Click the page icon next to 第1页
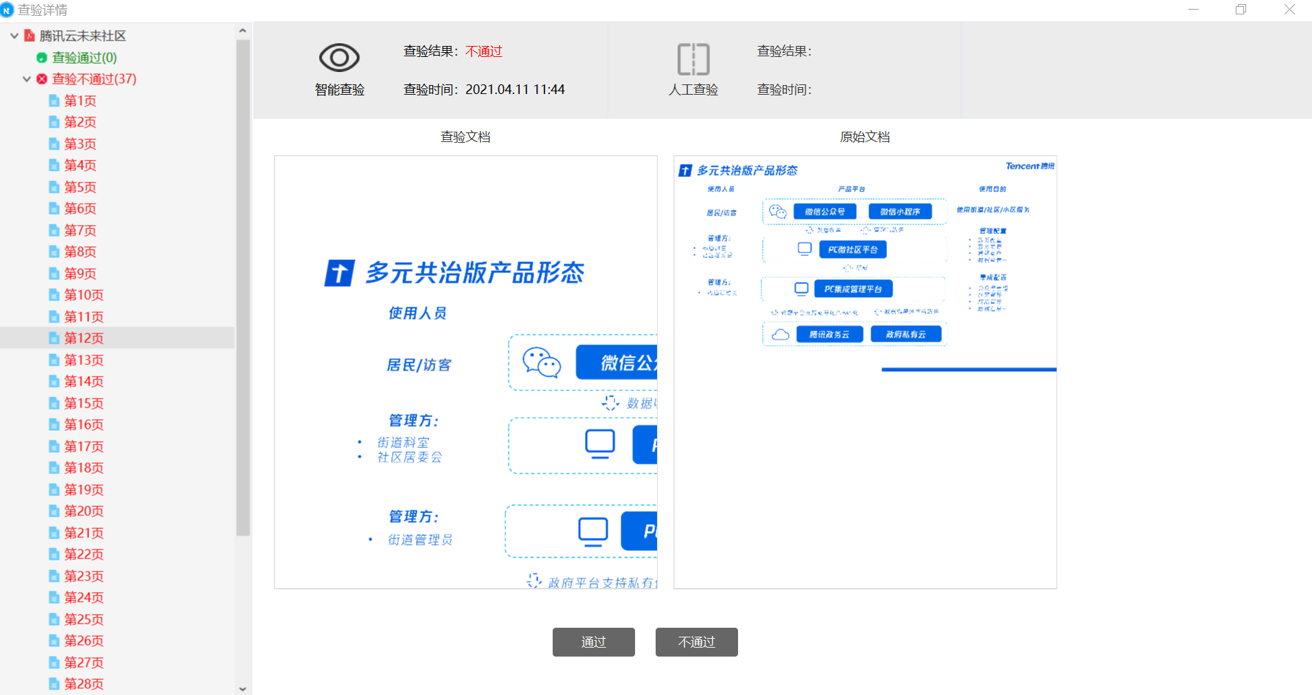Image resolution: width=1312 pixels, height=695 pixels. pyautogui.click(x=54, y=101)
